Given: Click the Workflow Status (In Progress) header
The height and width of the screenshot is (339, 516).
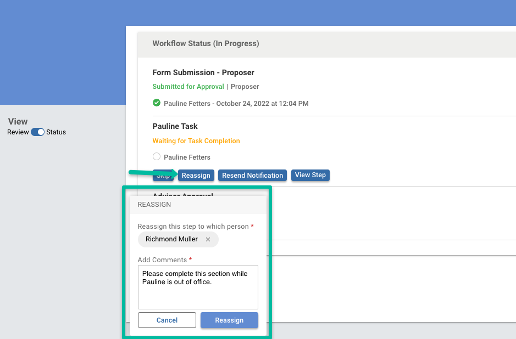Looking at the screenshot, I should click(206, 43).
